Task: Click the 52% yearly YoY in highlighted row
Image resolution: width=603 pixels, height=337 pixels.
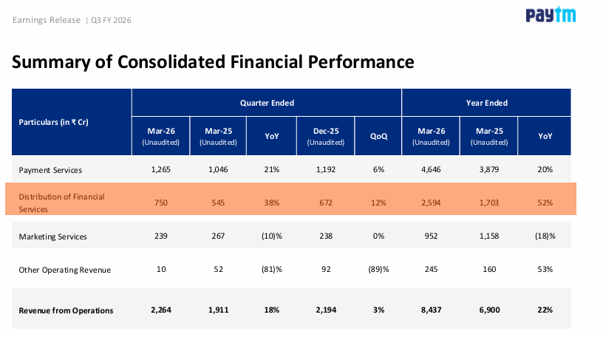Action: coord(545,202)
